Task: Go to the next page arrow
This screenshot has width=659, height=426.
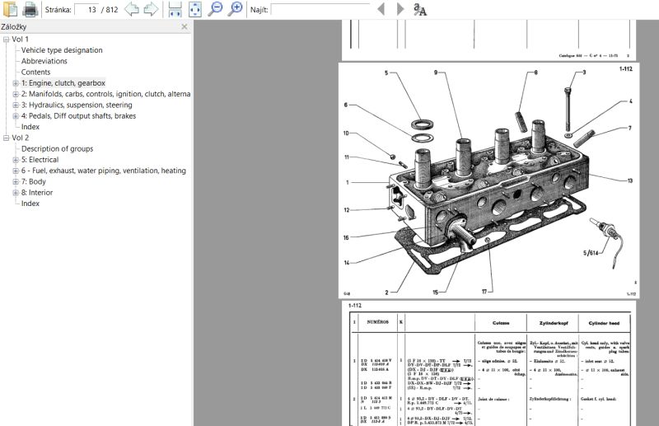Action: point(151,9)
